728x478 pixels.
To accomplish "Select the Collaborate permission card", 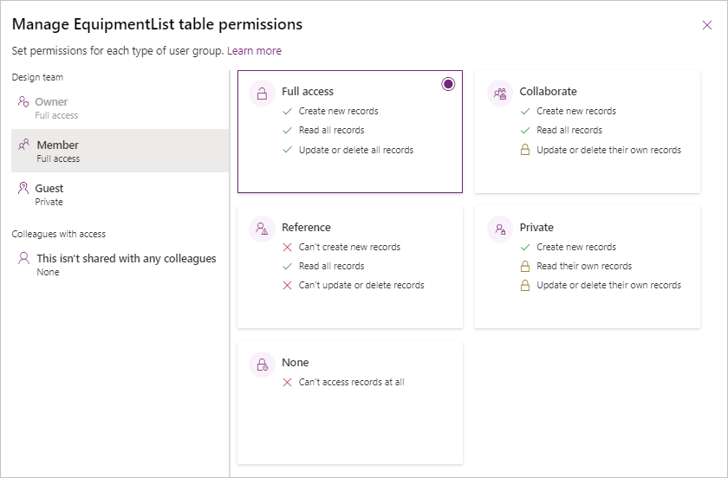I will click(x=588, y=132).
